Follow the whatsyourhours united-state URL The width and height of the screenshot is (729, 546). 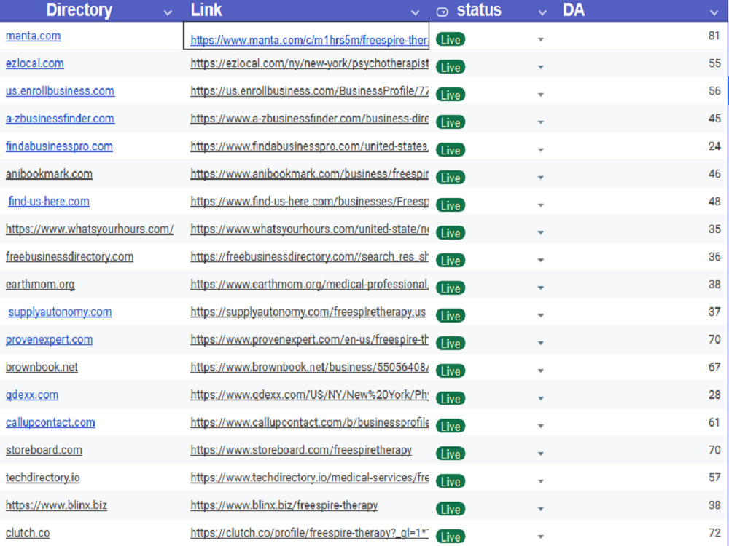click(x=309, y=229)
